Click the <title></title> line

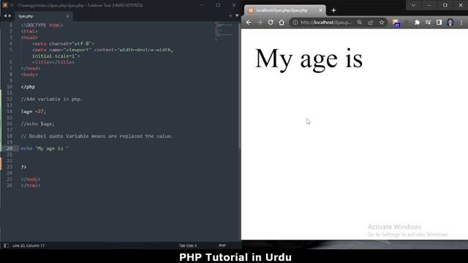pos(53,62)
